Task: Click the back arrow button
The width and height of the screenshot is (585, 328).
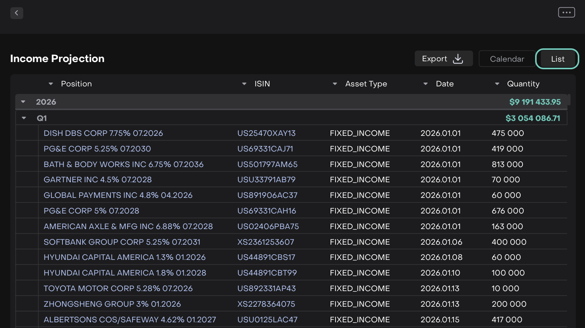Action: (16, 13)
